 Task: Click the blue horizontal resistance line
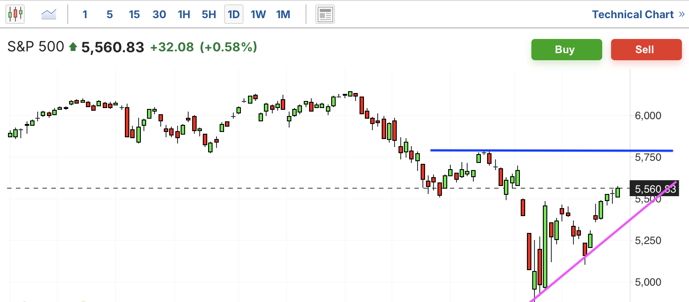pos(552,151)
